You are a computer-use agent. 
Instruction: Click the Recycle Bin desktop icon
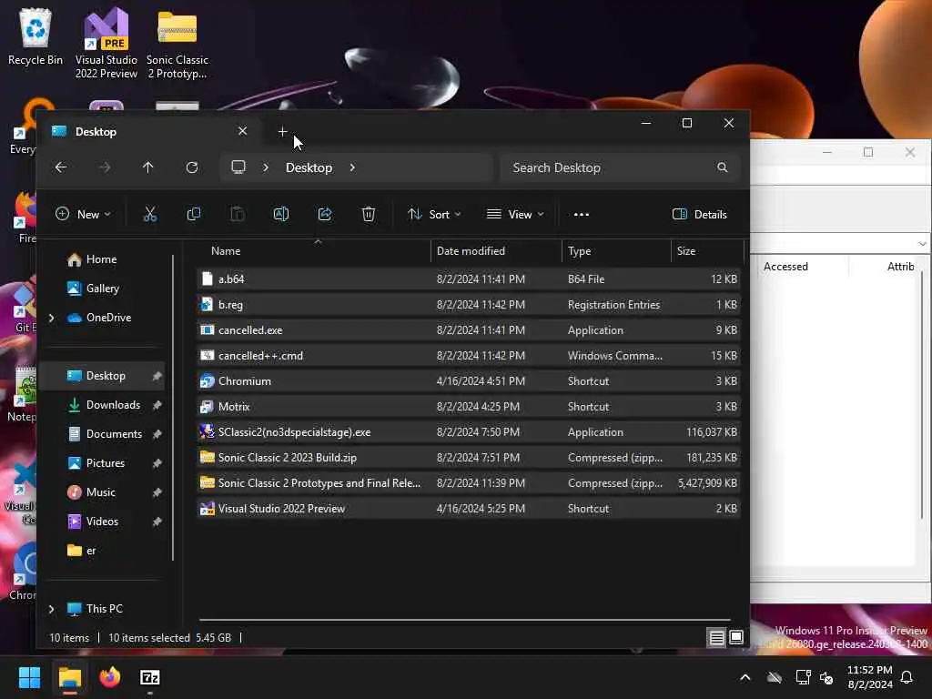(35, 36)
